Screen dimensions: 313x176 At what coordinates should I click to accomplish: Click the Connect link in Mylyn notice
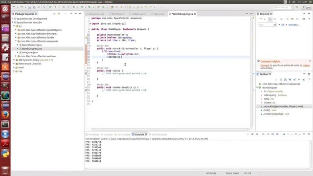[x=265, y=65]
